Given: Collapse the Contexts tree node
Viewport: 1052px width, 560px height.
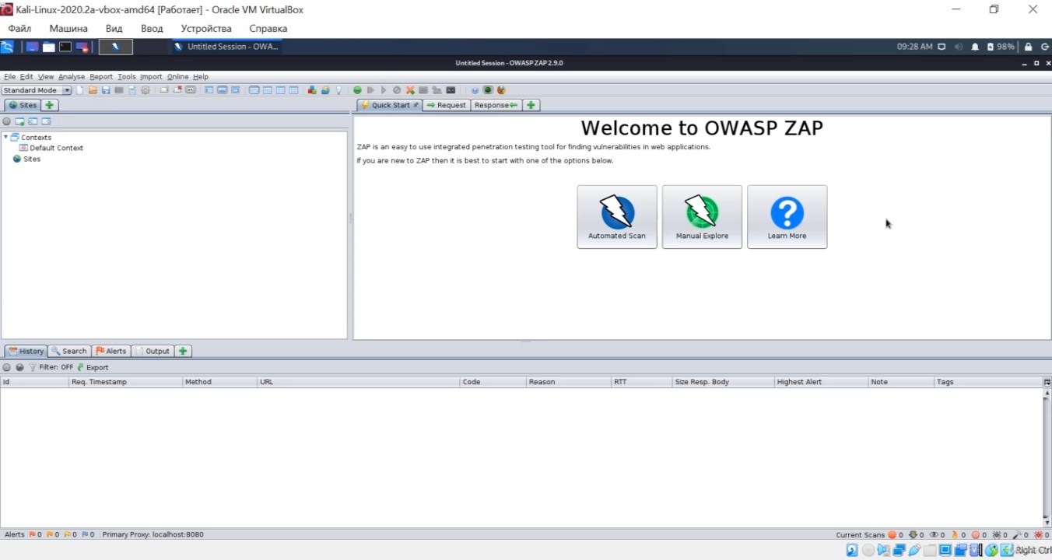Looking at the screenshot, I should (6, 137).
